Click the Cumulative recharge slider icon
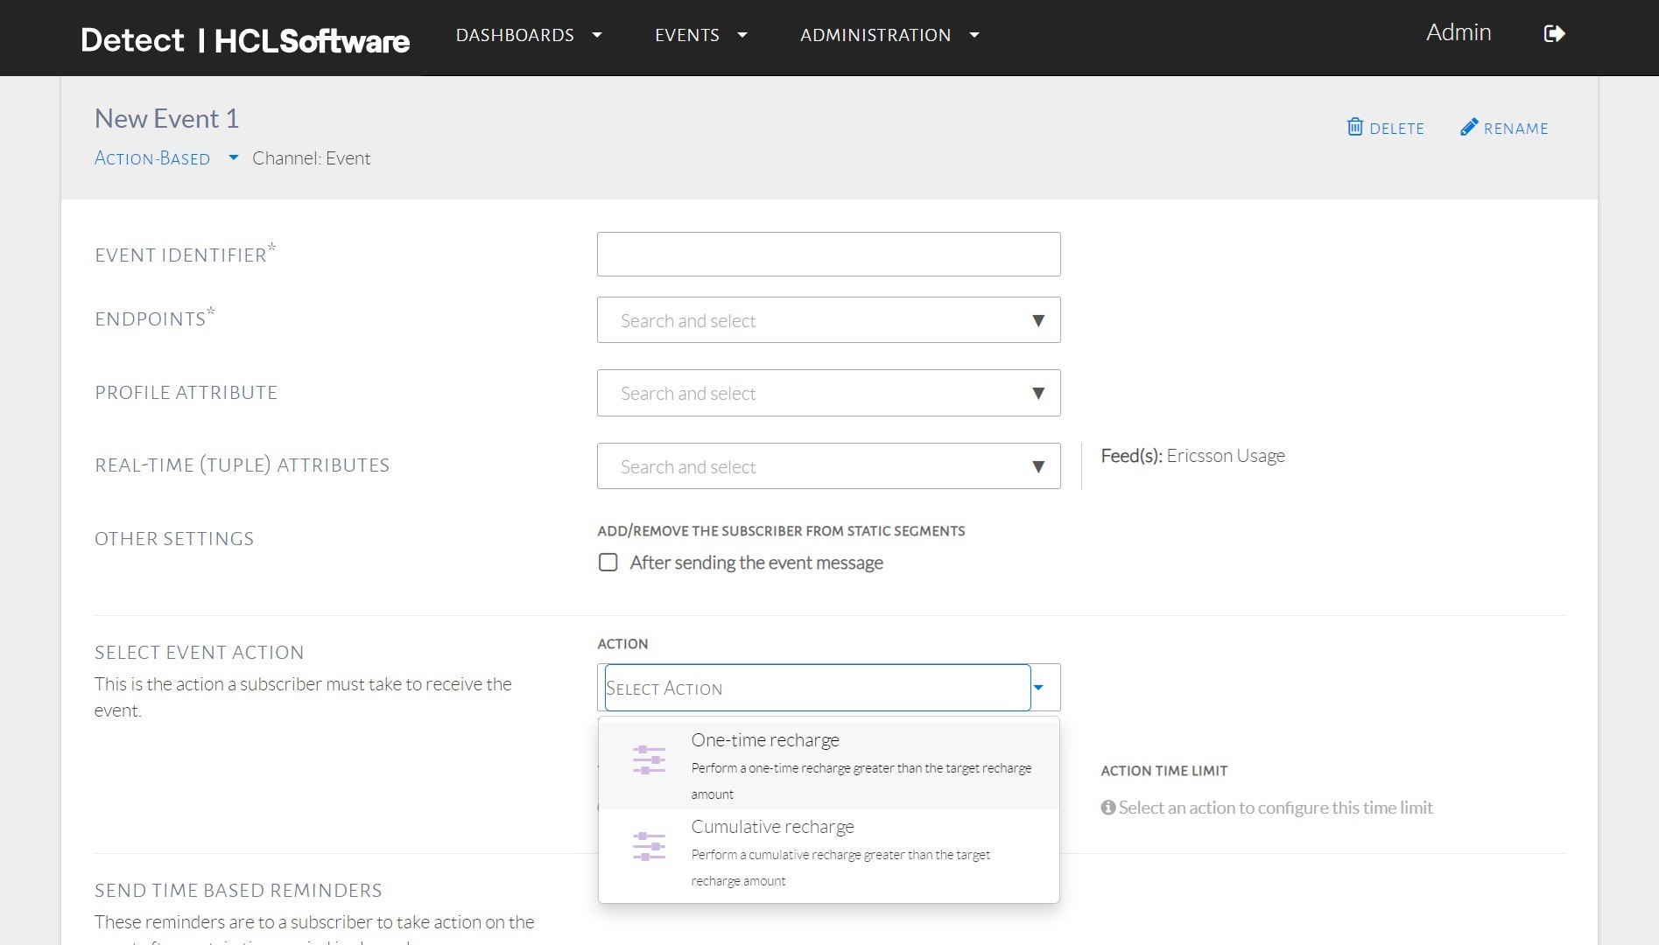 649,846
